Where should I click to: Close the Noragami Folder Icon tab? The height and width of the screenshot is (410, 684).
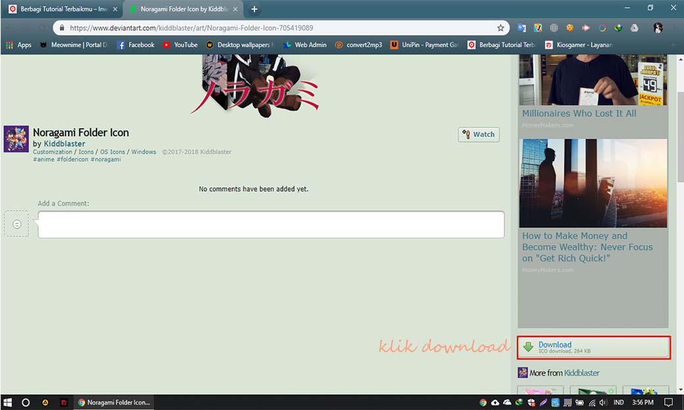click(x=235, y=9)
